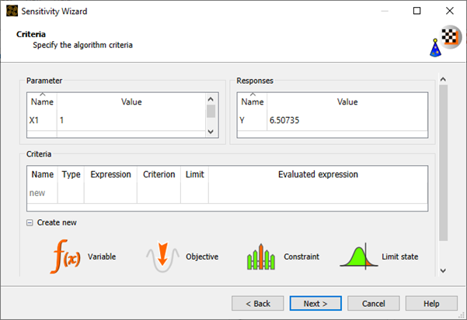The height and width of the screenshot is (320, 467).
Task: Click the Objective label text
Action: tap(202, 256)
